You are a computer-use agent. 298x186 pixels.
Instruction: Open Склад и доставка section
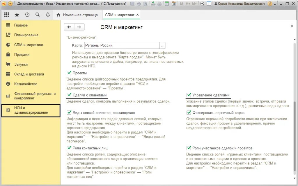(x=31, y=74)
